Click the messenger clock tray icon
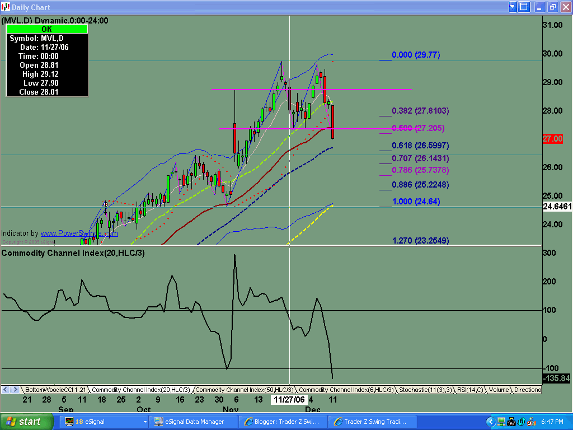Image resolution: width=573 pixels, height=430 pixels. [532, 422]
